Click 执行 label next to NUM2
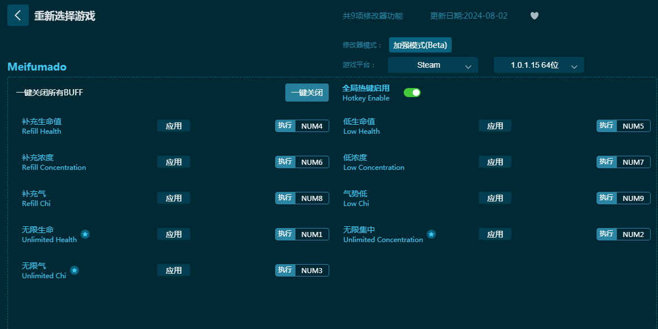The height and width of the screenshot is (329, 658). (x=607, y=234)
